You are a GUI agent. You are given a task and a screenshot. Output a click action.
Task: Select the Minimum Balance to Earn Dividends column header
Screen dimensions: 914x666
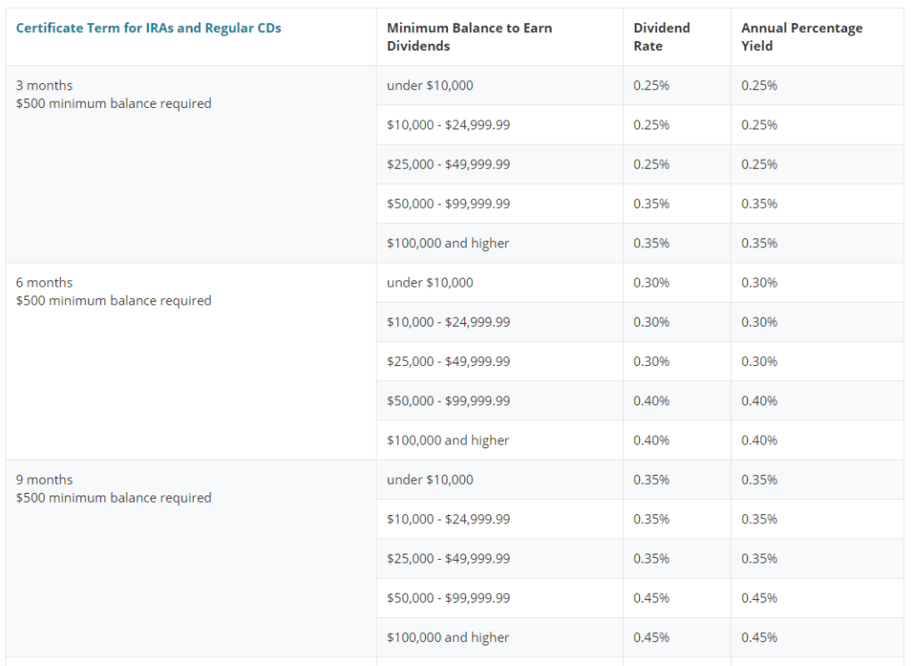pyautogui.click(x=469, y=37)
